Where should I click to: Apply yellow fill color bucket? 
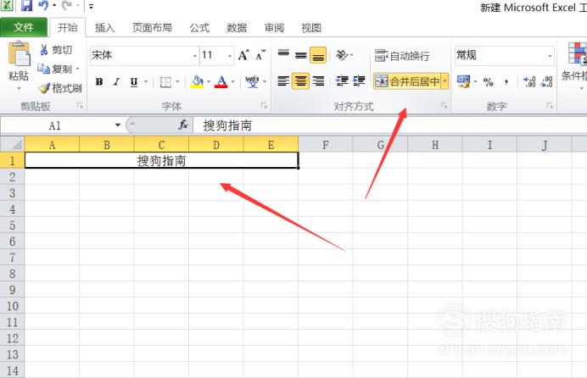pos(198,81)
